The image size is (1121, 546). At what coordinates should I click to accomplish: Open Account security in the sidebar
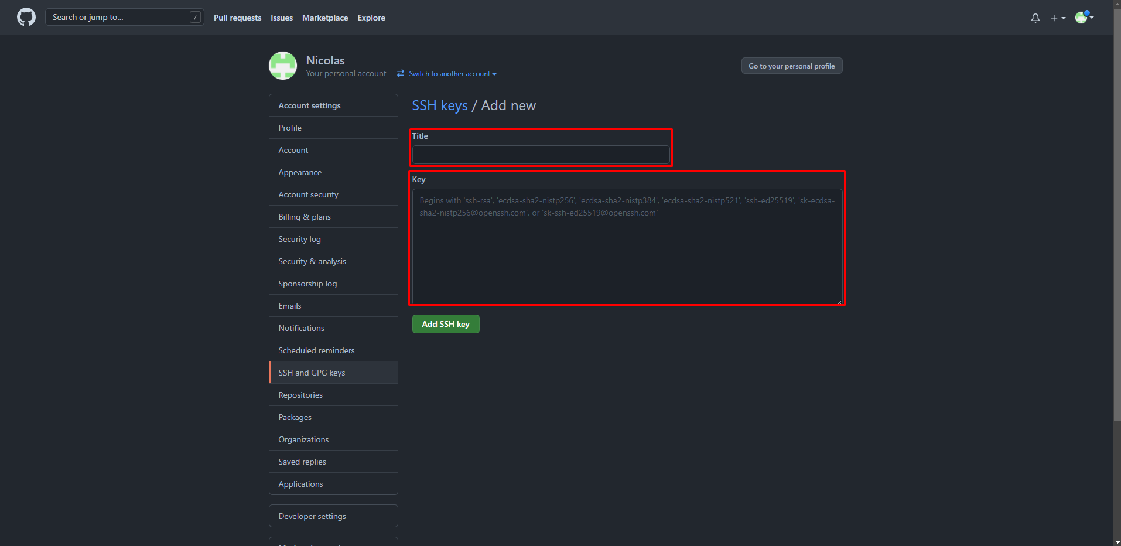click(309, 194)
